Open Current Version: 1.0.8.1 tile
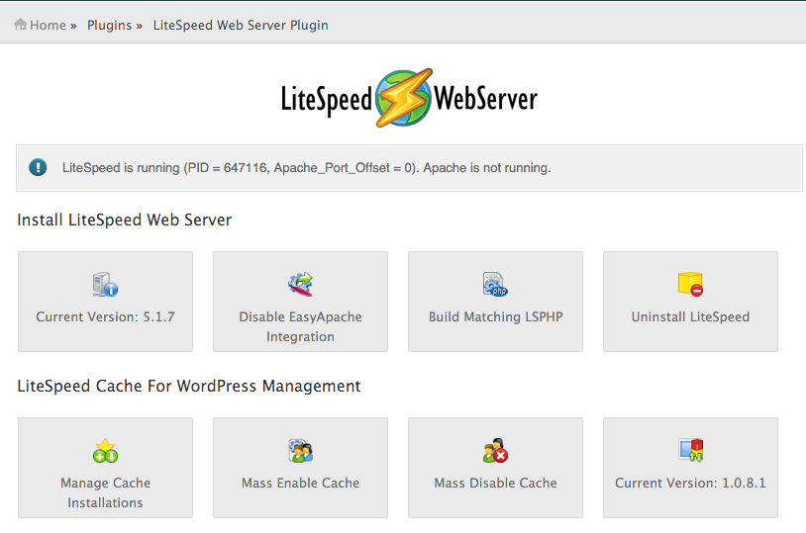This screenshot has height=533, width=806. coord(690,468)
